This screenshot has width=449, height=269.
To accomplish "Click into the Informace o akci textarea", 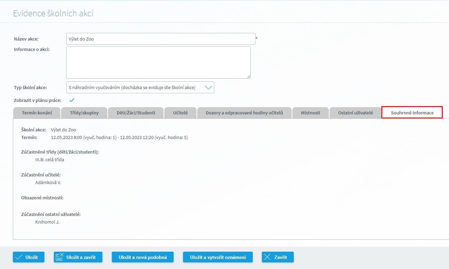I will pyautogui.click(x=158, y=62).
